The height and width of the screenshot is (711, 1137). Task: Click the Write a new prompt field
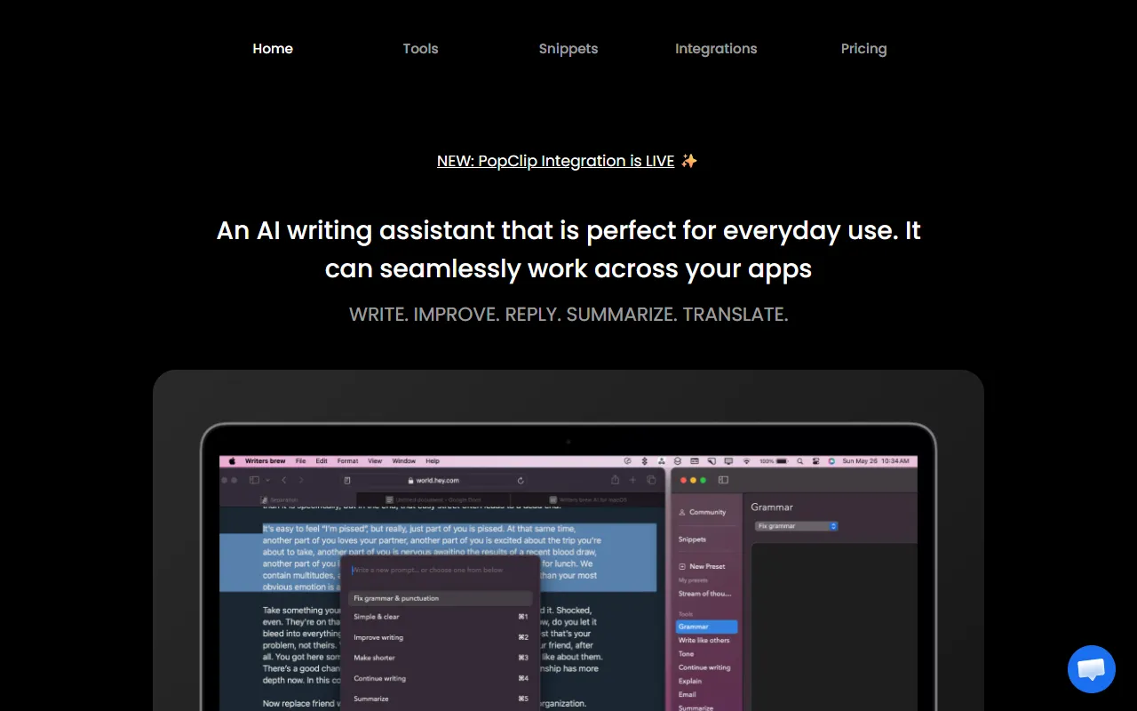[440, 570]
